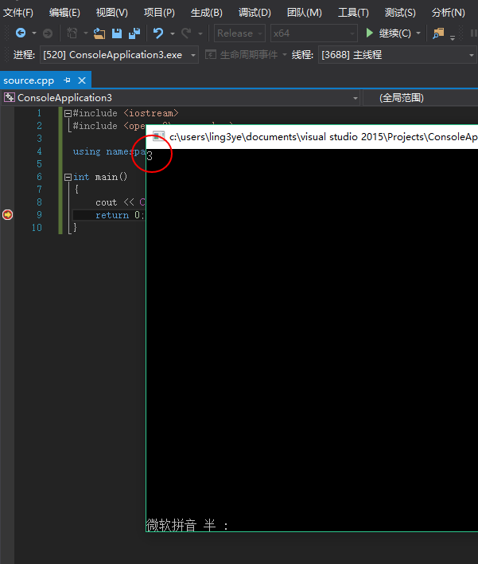
Task: Click the Save All icon
Action: tap(134, 33)
